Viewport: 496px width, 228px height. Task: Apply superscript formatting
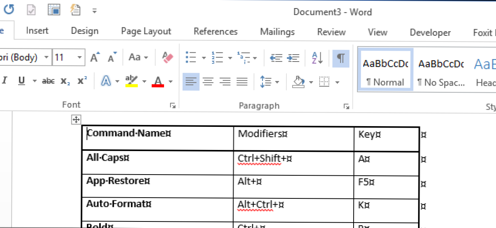[x=82, y=81]
